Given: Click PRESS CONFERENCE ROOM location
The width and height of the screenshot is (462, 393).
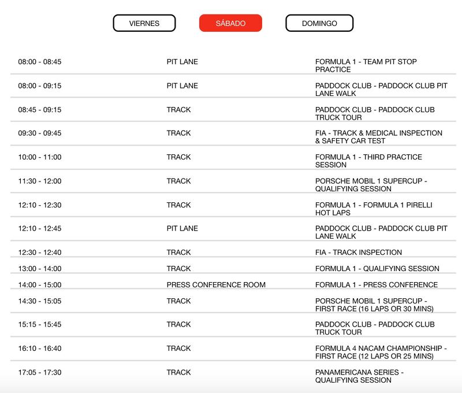Looking at the screenshot, I should [216, 285].
